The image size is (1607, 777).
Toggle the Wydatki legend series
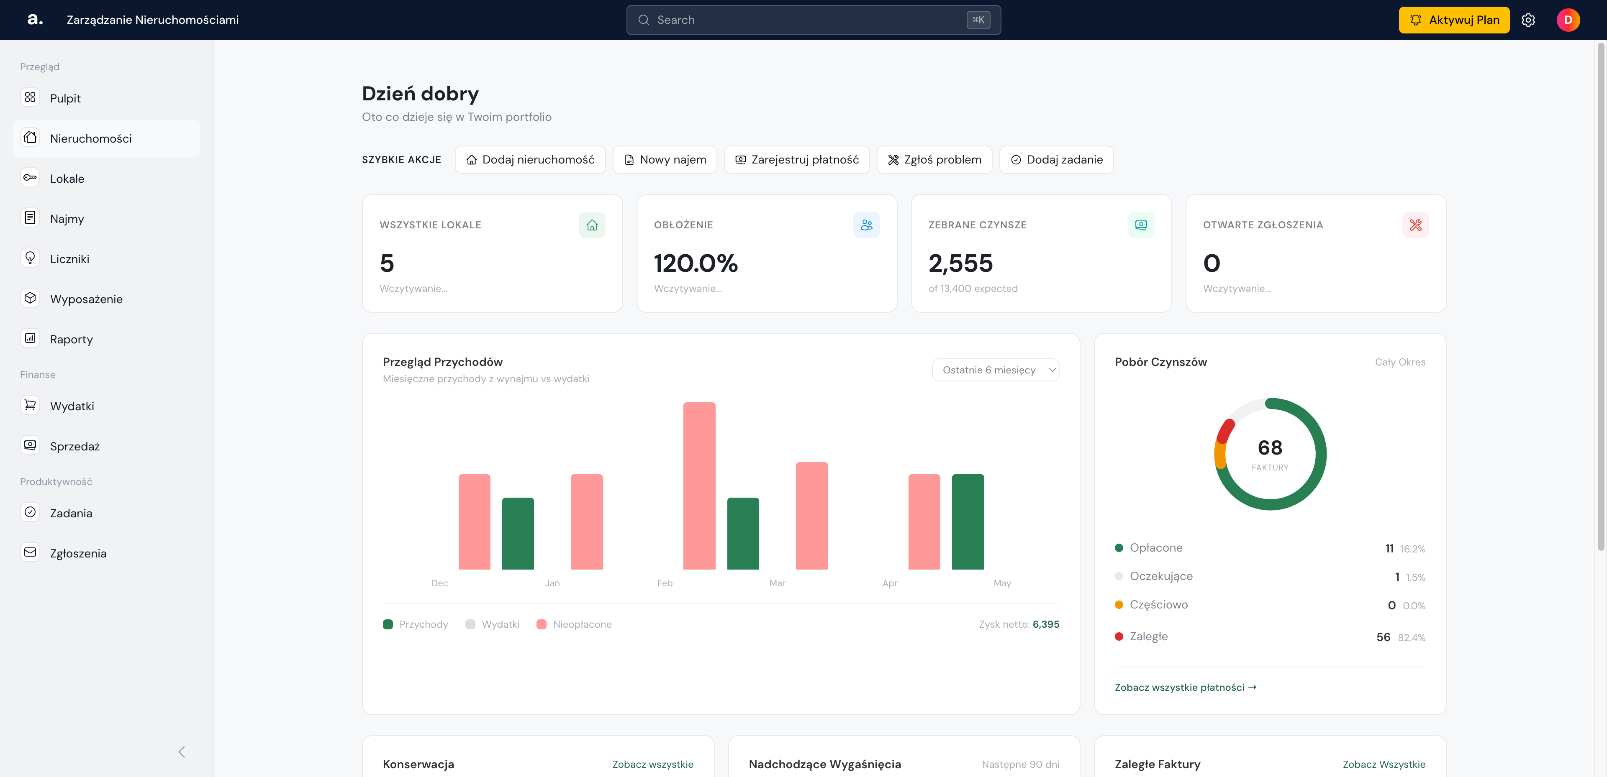(x=492, y=624)
